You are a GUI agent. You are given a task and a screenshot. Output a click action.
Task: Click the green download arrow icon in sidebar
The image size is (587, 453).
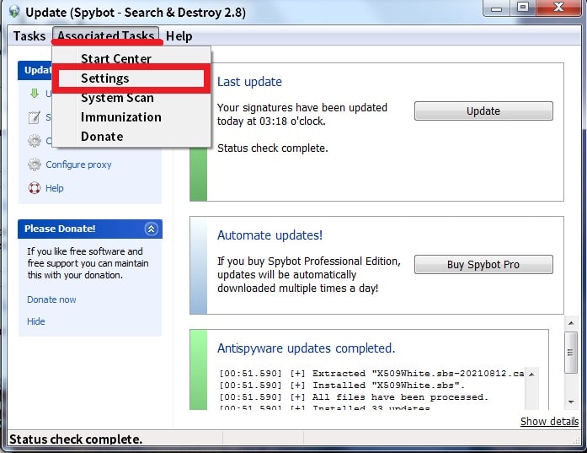click(x=35, y=93)
